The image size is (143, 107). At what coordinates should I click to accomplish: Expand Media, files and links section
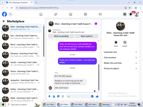(x=120, y=63)
